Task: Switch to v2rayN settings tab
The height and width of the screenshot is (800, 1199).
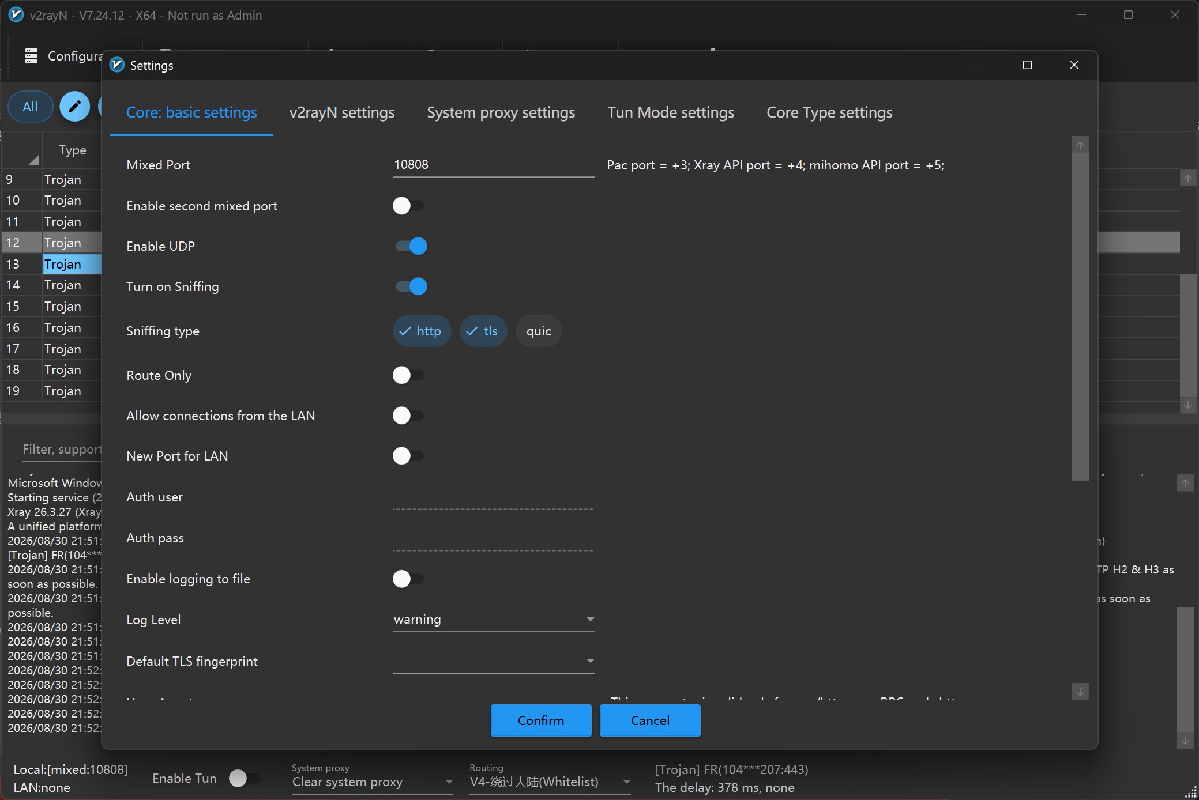Action: click(x=342, y=112)
